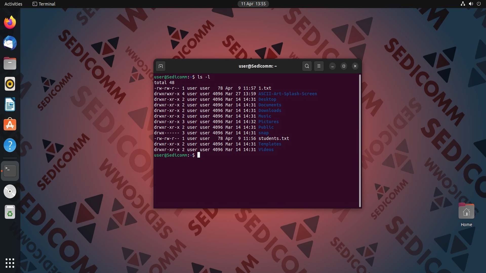Click the ASCII-Art-Splash-Screen directory name
The width and height of the screenshot is (486, 273).
pos(288,94)
